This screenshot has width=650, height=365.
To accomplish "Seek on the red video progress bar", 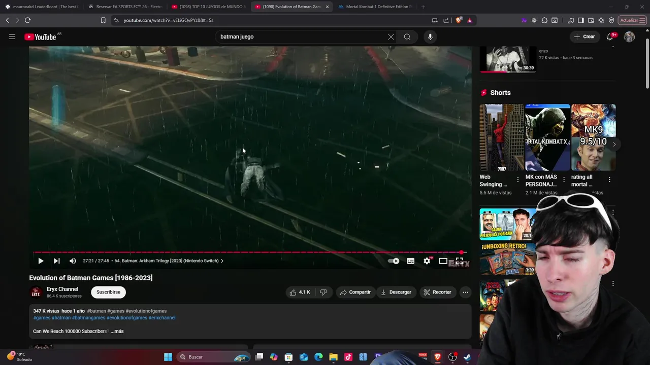I will [249, 252].
